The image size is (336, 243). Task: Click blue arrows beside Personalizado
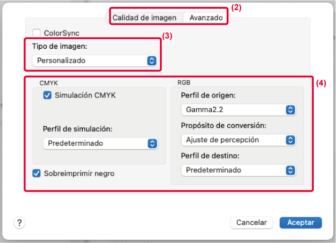(x=152, y=60)
